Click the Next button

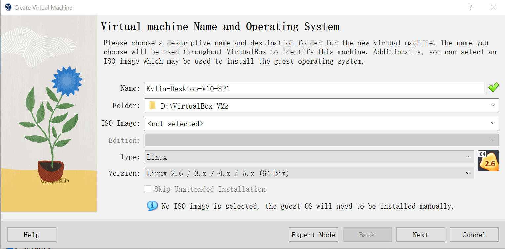pyautogui.click(x=420, y=235)
